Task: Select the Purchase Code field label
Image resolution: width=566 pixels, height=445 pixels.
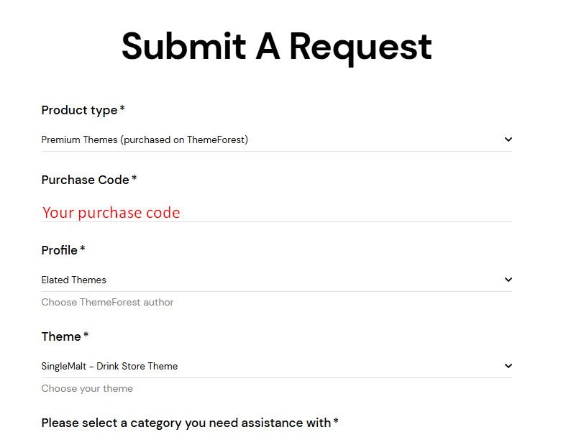Action: (x=85, y=180)
